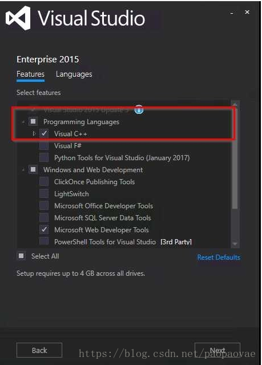The width and height of the screenshot is (262, 365).
Task: Expand the Visual C++ tree node arrow
Action: 34,134
